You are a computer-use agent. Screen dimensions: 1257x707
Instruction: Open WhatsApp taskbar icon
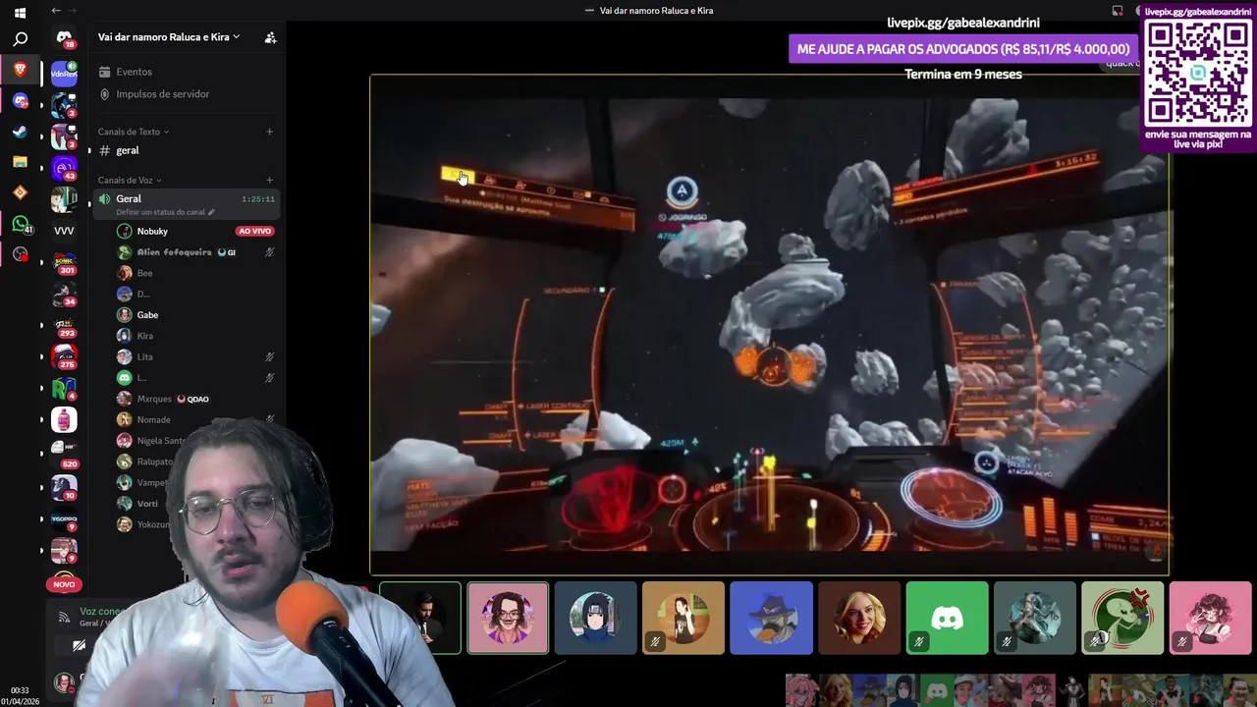pyautogui.click(x=20, y=224)
